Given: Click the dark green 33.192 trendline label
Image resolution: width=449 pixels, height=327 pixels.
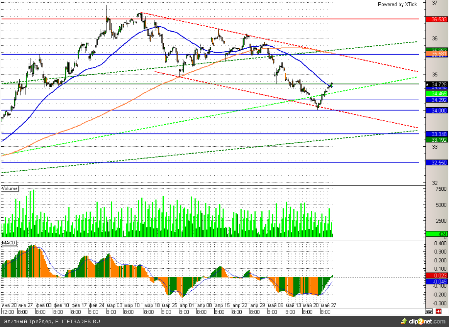Looking at the screenshot, I should (436, 139).
